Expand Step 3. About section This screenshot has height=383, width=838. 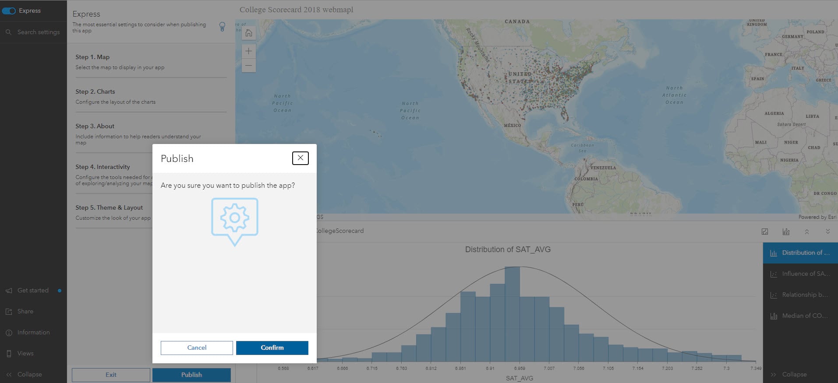click(x=95, y=126)
